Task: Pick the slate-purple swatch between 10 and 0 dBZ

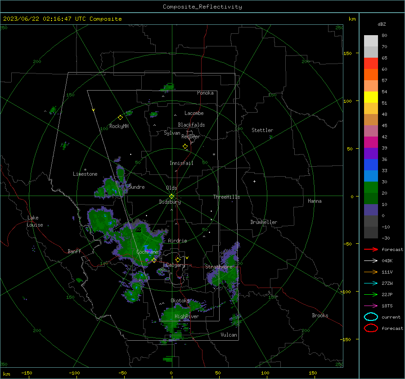Action: [x=371, y=210]
